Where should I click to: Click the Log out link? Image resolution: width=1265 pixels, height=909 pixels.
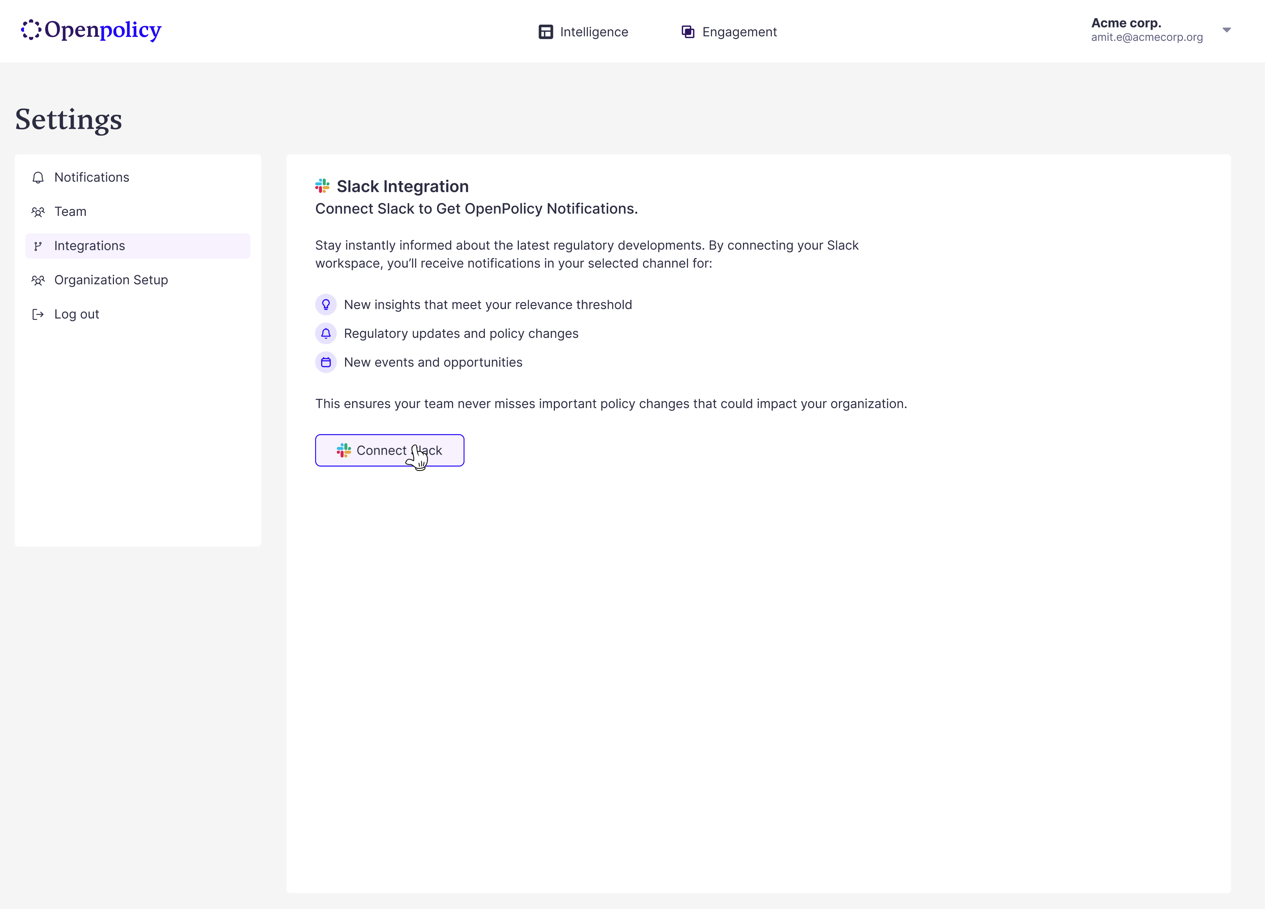(x=76, y=315)
